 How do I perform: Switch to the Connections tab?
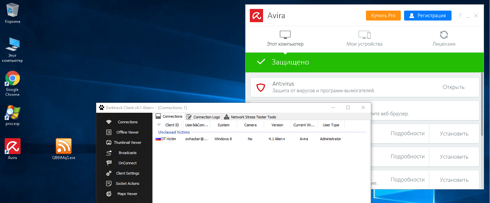(x=169, y=116)
